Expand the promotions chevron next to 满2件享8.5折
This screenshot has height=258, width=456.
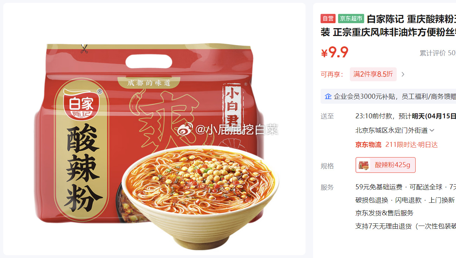click(x=403, y=74)
